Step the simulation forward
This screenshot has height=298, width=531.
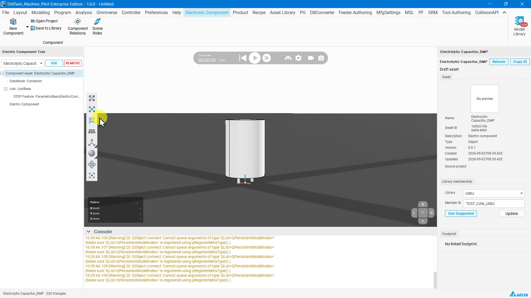pyautogui.click(x=267, y=58)
